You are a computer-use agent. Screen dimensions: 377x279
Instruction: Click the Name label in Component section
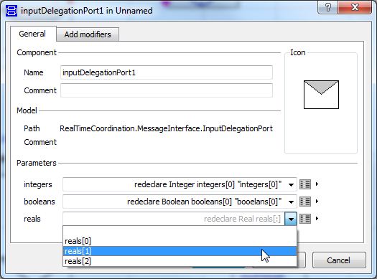pyautogui.click(x=34, y=72)
